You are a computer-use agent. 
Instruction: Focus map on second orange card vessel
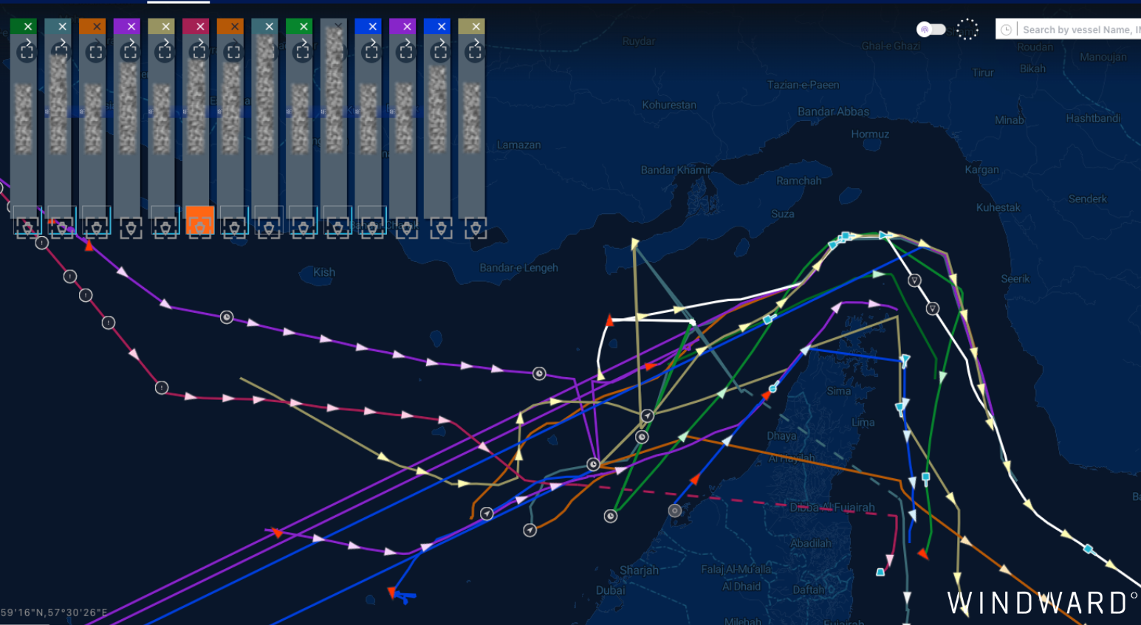233,52
